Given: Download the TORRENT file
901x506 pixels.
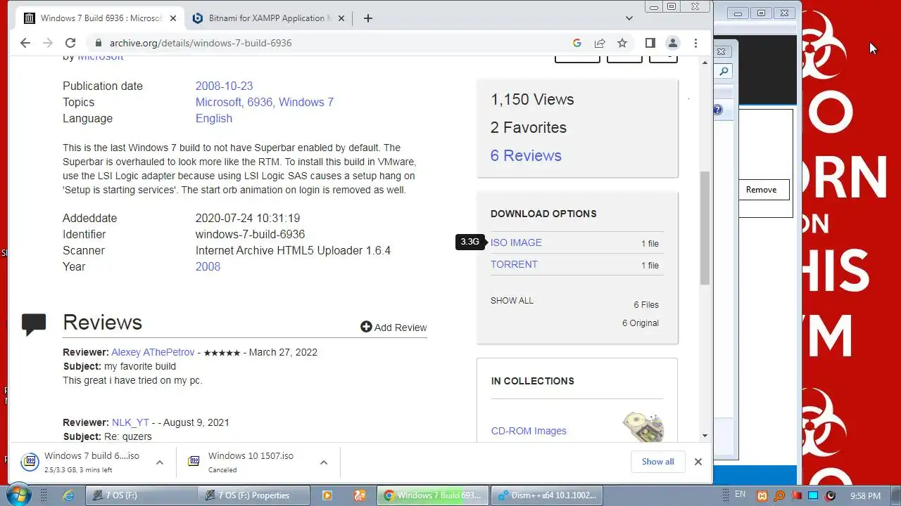Looking at the screenshot, I should coord(514,264).
